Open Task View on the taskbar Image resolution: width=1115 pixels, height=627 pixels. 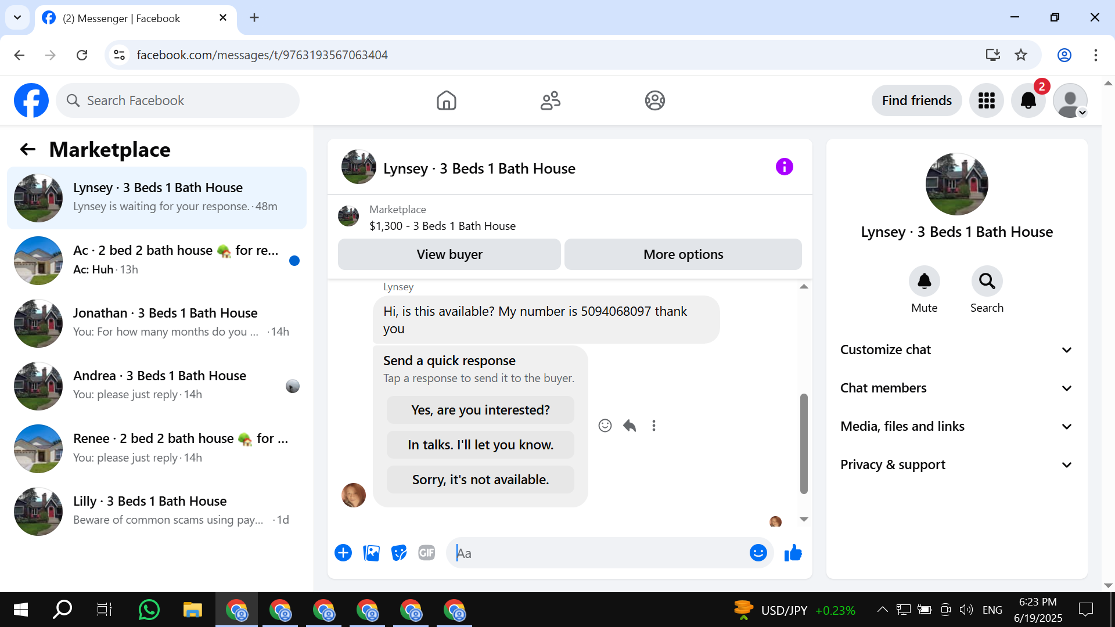click(x=105, y=610)
